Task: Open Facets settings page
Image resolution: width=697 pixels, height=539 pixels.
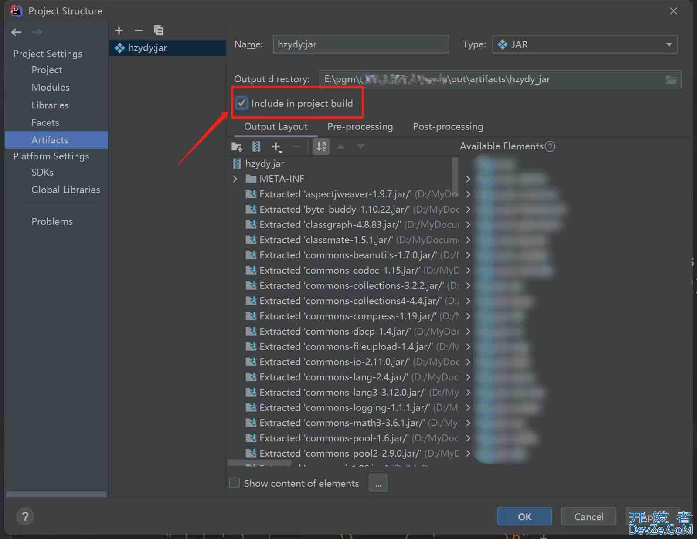Action: point(45,123)
